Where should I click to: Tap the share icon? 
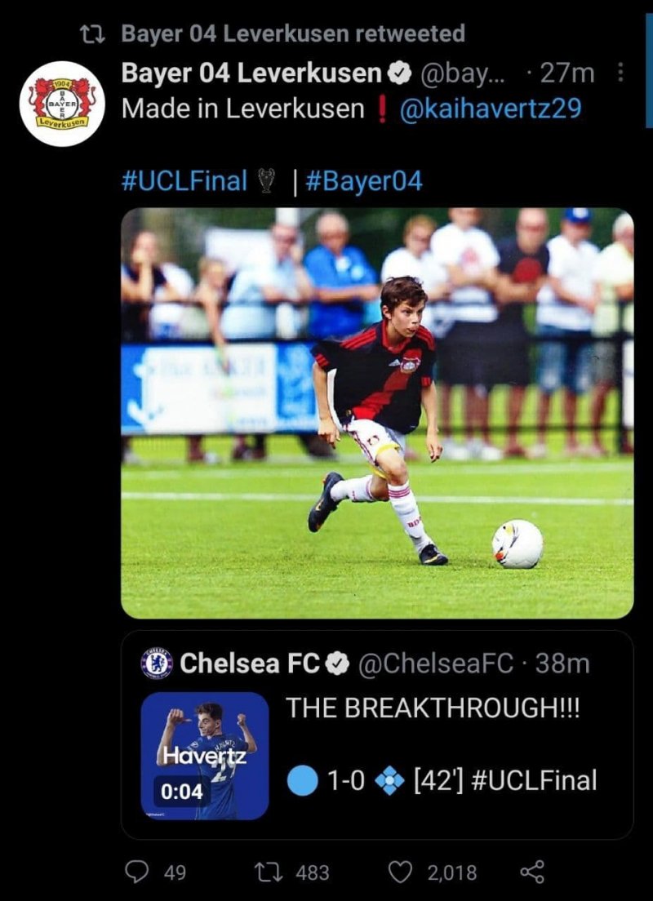click(532, 872)
